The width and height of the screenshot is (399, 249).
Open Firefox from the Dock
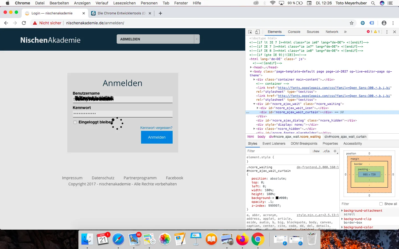[242, 239]
